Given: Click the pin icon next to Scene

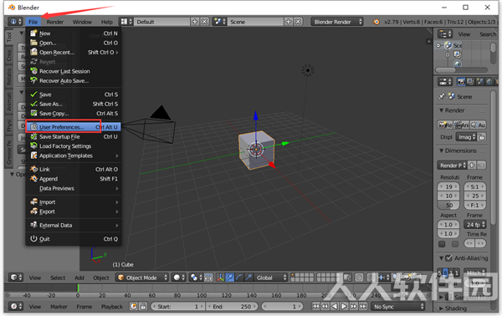Looking at the screenshot, I should [442, 96].
